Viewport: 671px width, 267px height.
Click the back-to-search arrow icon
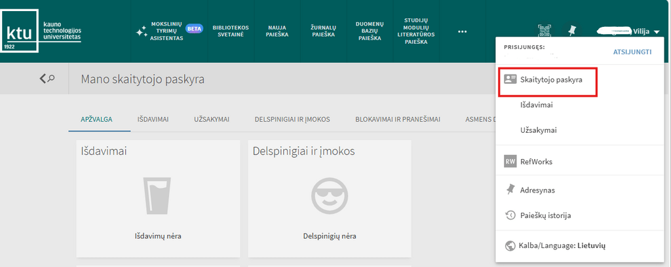(x=47, y=78)
